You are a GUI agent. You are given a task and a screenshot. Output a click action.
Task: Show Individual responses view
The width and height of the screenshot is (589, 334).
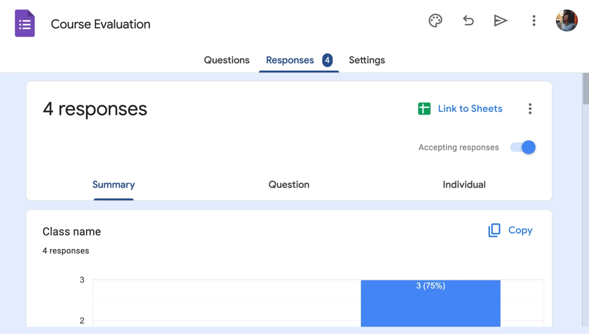464,184
